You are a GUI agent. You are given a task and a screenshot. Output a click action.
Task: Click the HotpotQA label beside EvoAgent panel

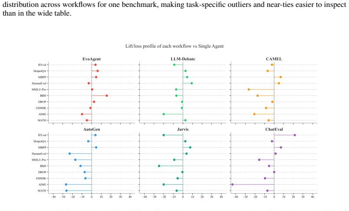tap(40, 71)
